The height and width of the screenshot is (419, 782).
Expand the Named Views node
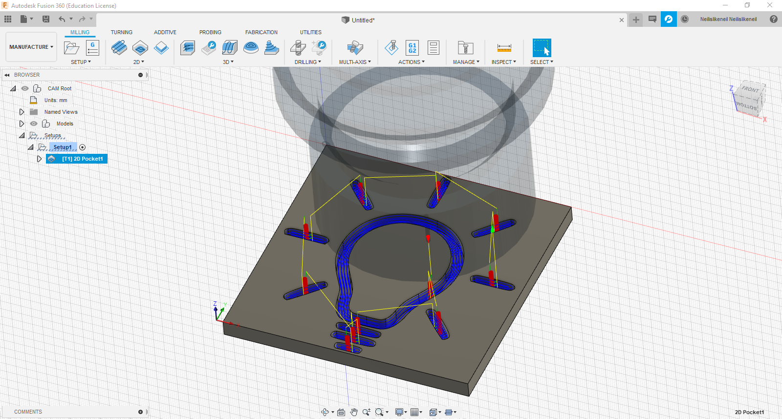22,112
